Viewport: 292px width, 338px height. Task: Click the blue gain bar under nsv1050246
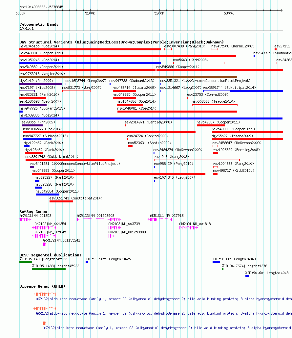tap(90, 63)
